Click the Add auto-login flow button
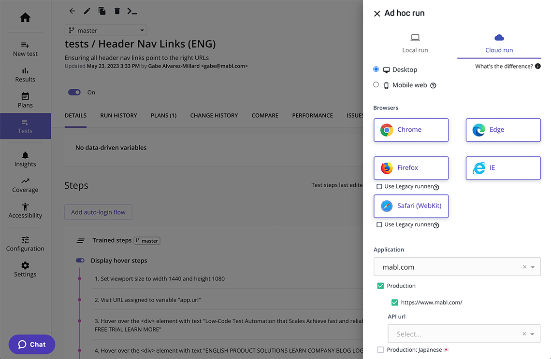Viewport: 551px width, 359px height. coord(98,212)
